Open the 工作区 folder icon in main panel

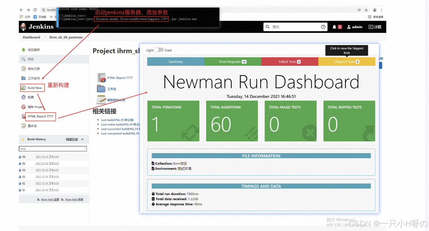coord(101,89)
